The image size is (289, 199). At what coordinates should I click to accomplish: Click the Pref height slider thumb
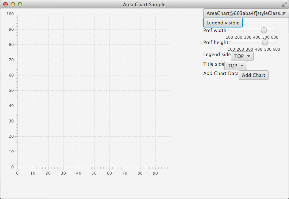[x=265, y=42]
